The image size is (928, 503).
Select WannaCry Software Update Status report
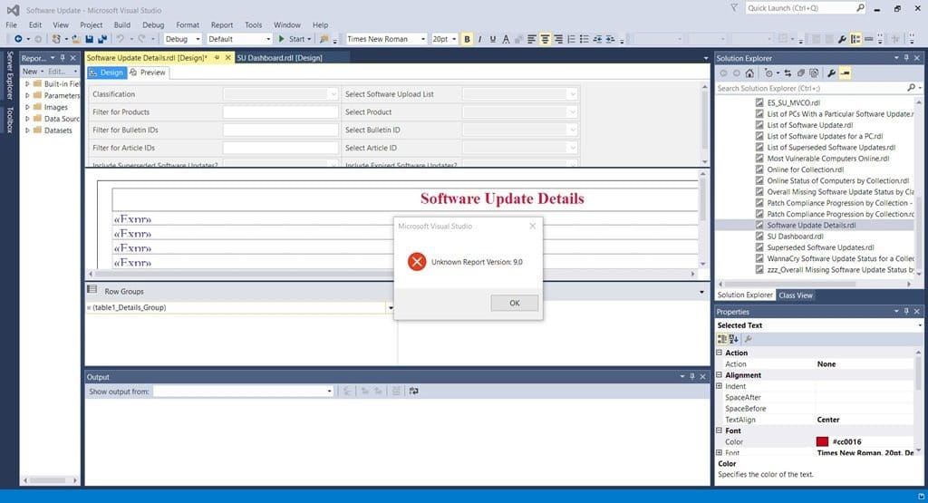(838, 258)
